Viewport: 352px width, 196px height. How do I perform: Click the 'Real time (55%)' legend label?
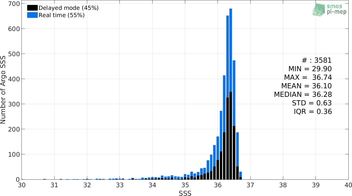pyautogui.click(x=62, y=15)
